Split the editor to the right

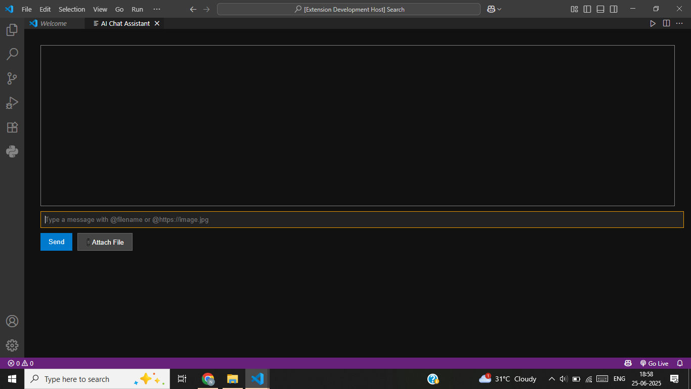click(x=666, y=23)
